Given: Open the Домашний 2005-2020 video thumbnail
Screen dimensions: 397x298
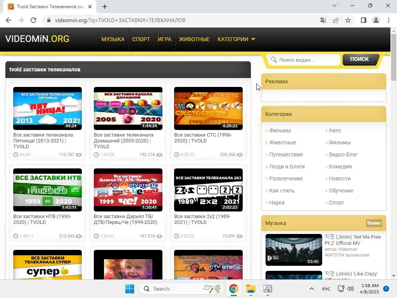Looking at the screenshot, I should [x=128, y=108].
